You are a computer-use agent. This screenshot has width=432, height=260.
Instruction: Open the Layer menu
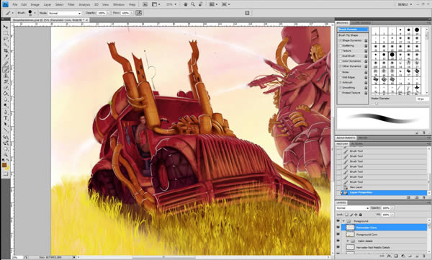(48, 4)
